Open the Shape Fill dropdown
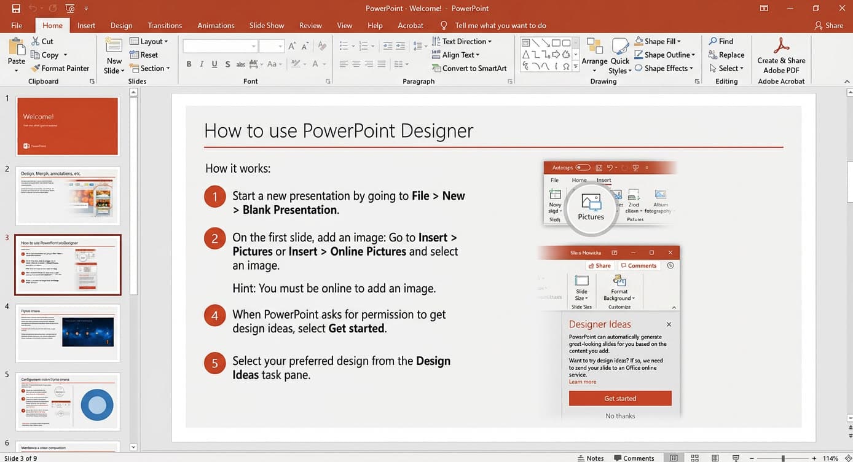Viewport: 853px width, 462px height. pos(658,41)
